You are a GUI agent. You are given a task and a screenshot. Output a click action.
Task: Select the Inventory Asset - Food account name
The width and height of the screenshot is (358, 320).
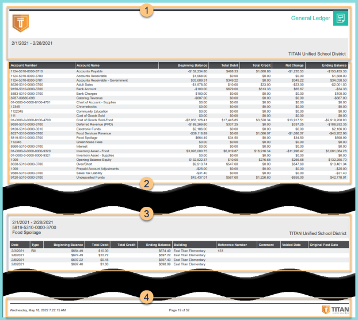[93, 151]
